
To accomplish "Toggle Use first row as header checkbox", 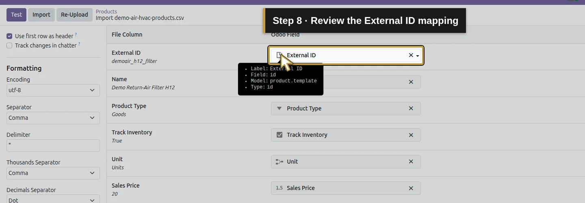I will click(9, 36).
